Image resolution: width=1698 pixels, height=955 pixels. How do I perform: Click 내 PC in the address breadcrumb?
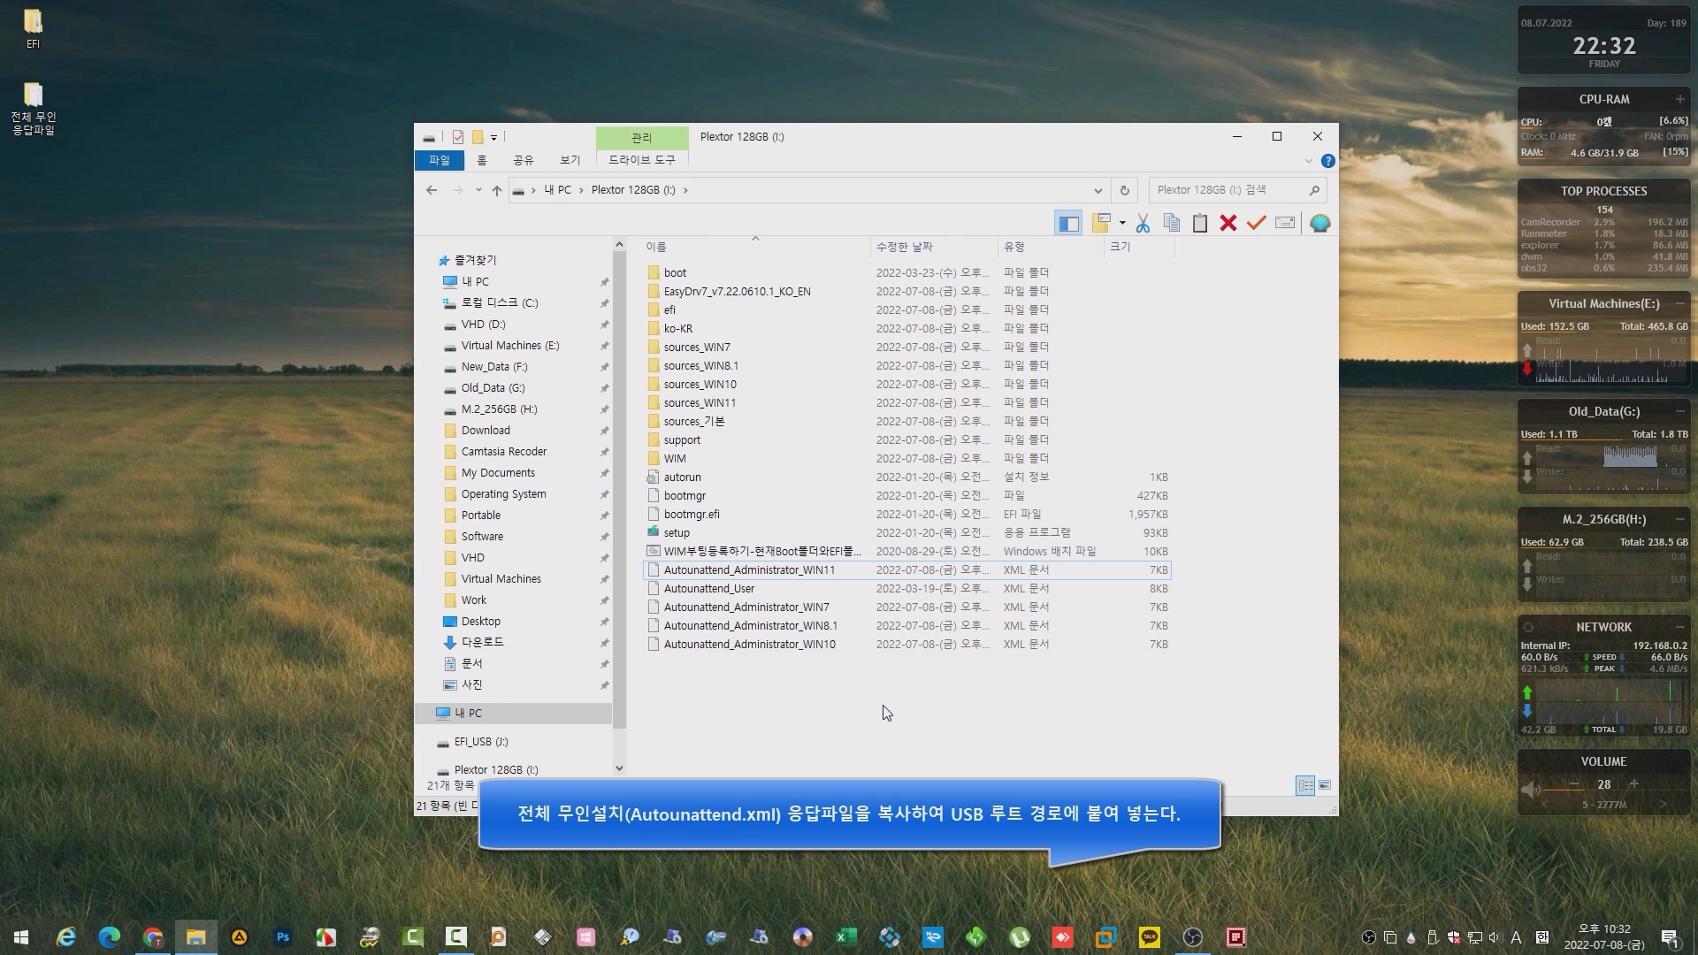click(557, 190)
